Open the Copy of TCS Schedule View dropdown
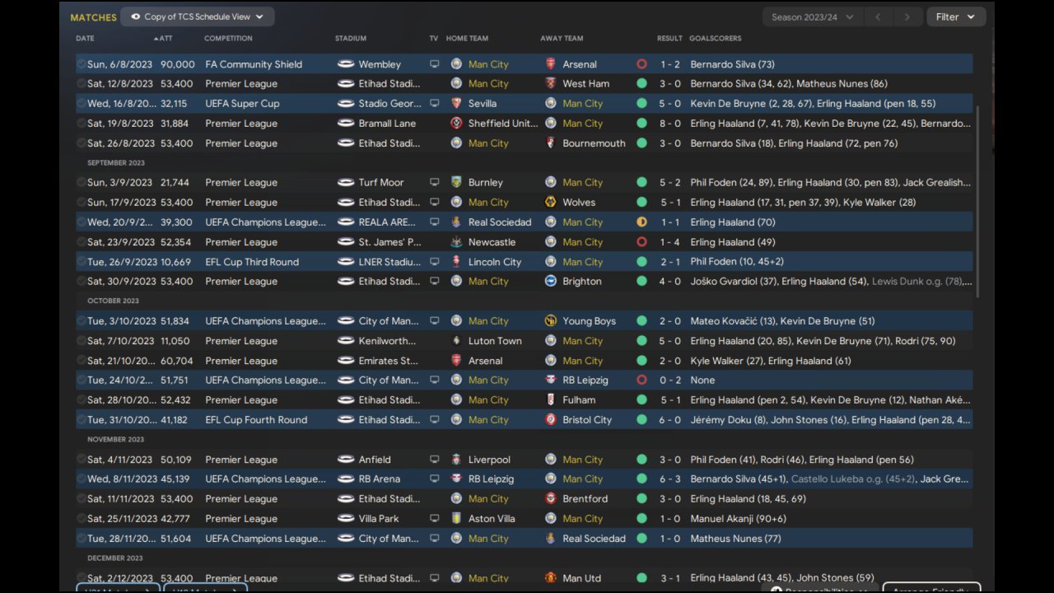 pos(198,16)
